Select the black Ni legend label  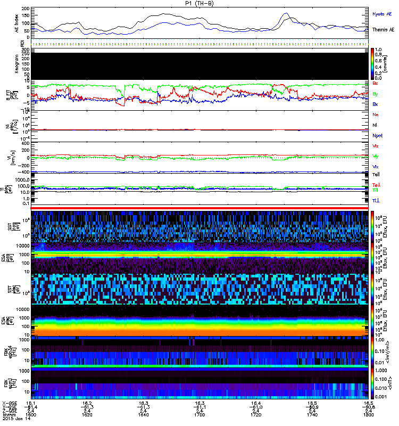(375, 125)
